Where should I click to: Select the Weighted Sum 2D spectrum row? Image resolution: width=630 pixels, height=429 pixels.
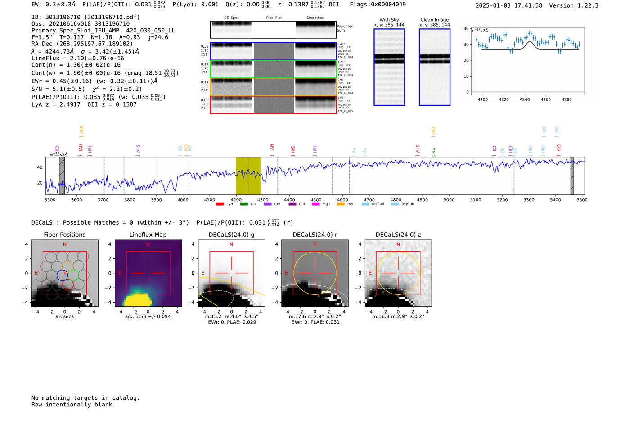pyautogui.click(x=273, y=30)
